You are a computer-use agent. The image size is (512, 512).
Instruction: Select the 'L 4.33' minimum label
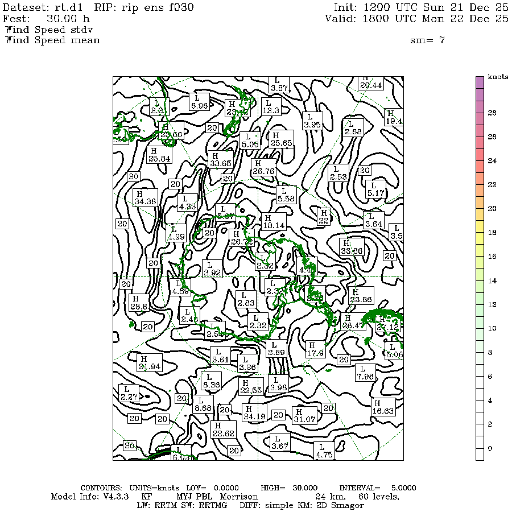(x=187, y=203)
